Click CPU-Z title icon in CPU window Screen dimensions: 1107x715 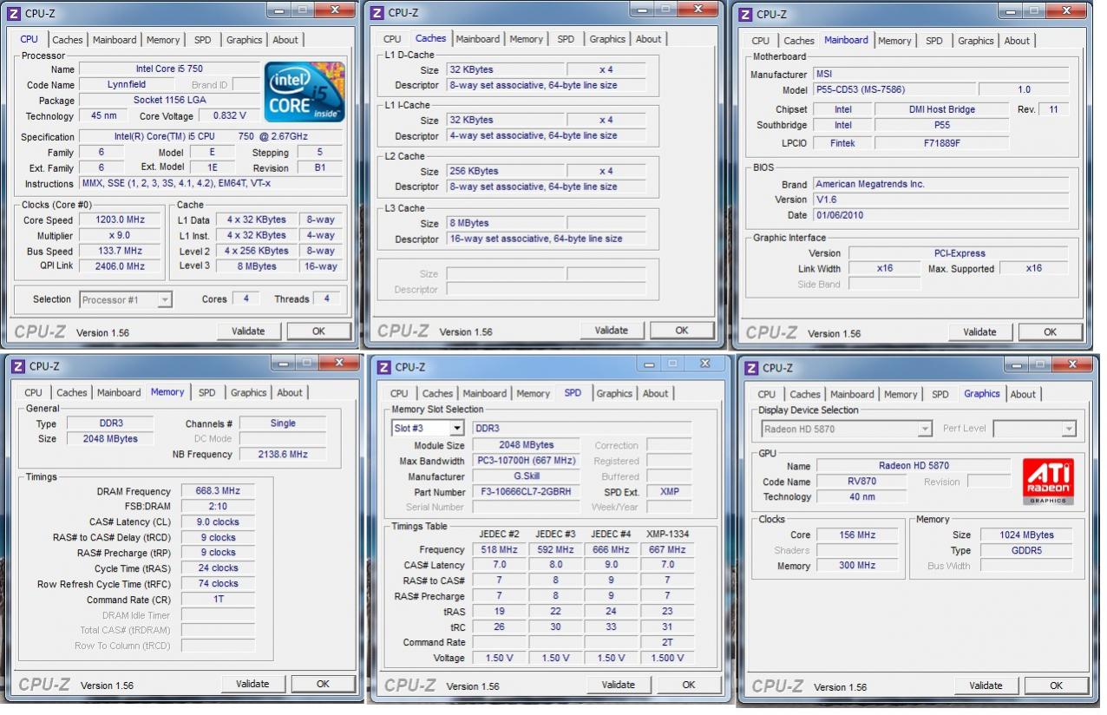(x=15, y=14)
